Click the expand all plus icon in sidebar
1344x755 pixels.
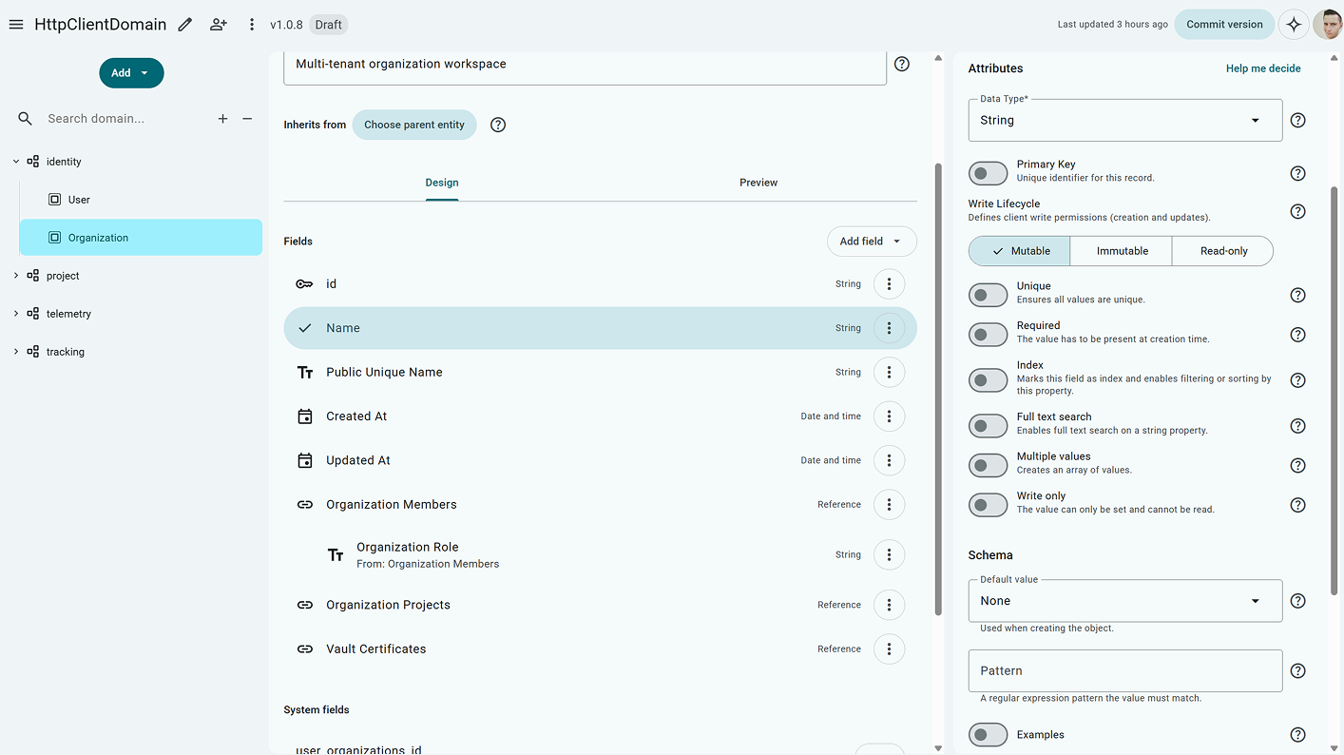(222, 119)
